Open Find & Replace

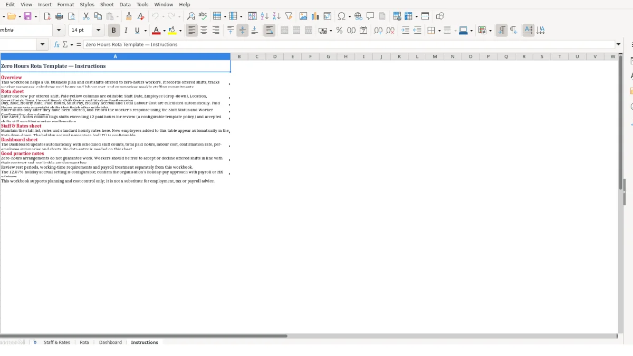[x=191, y=16]
